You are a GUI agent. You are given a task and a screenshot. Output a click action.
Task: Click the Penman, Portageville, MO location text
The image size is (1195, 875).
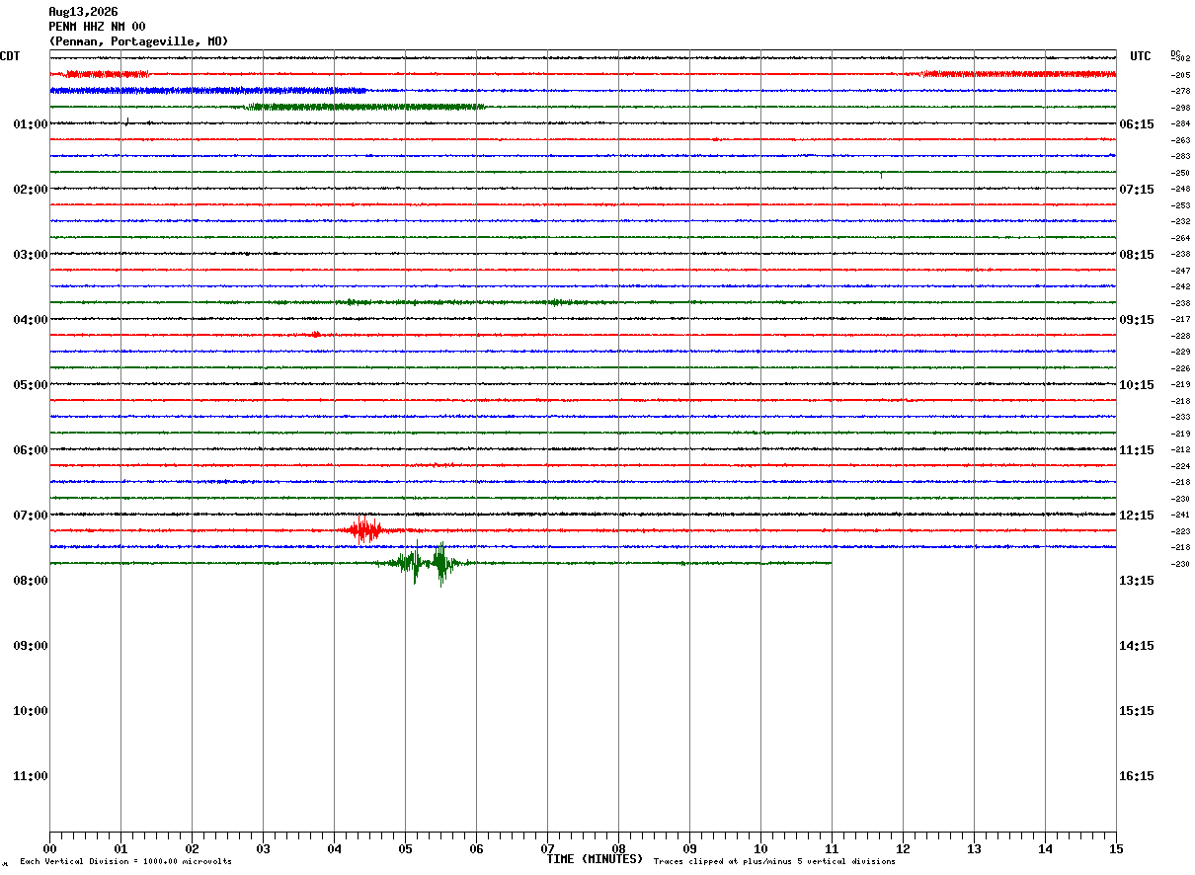pos(138,41)
